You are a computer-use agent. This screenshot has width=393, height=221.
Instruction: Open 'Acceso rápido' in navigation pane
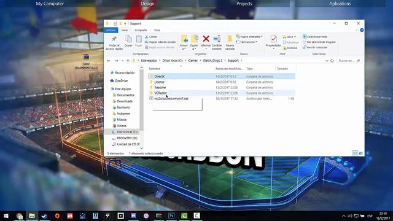click(123, 72)
